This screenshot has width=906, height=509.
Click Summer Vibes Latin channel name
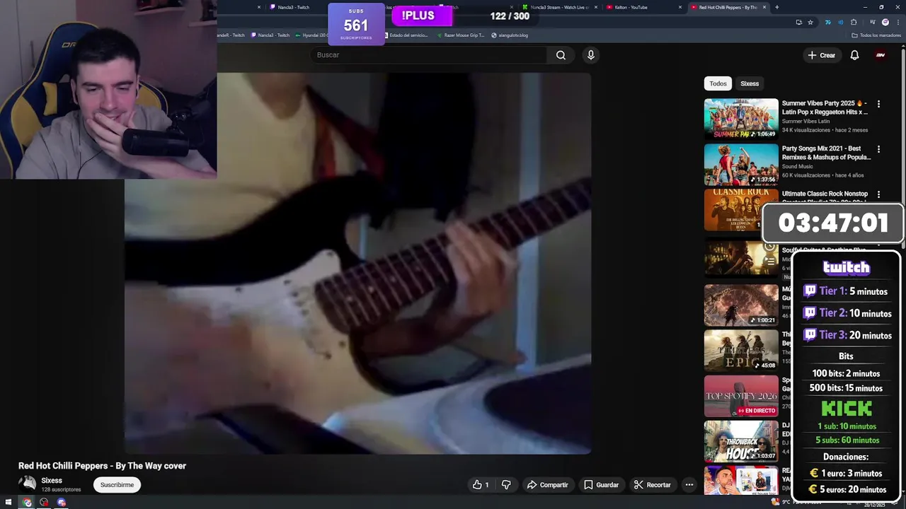click(807, 122)
